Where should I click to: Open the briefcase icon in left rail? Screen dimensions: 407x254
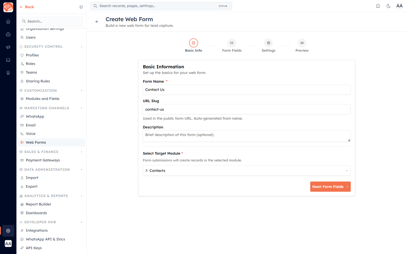tap(8, 34)
